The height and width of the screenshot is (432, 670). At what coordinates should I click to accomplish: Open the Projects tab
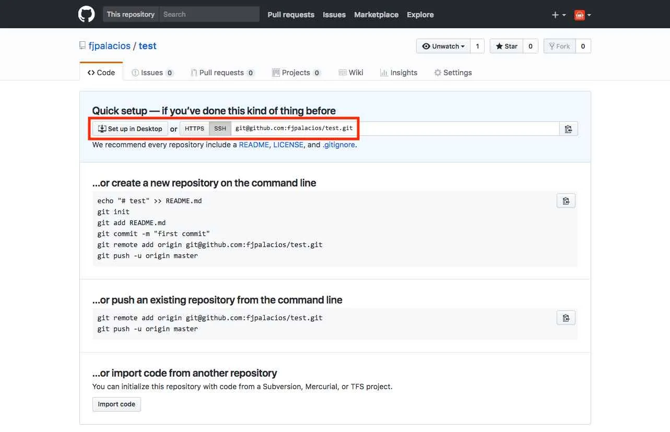click(296, 73)
